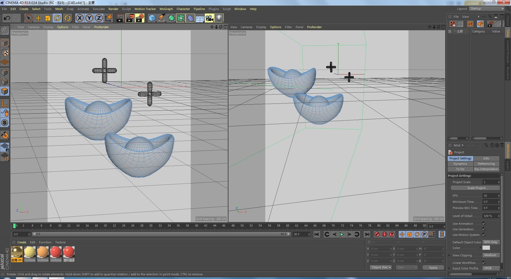Screen dimensions: 511x279
Task: Click the orange Auto Take icon
Action: 470,24
